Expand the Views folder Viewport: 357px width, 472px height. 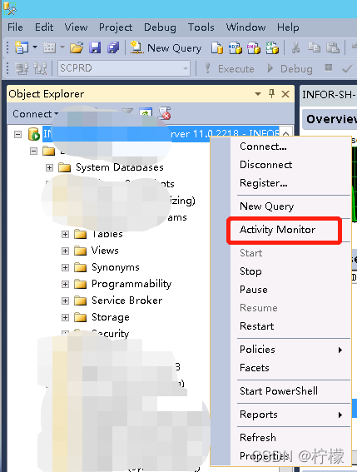tap(65, 251)
